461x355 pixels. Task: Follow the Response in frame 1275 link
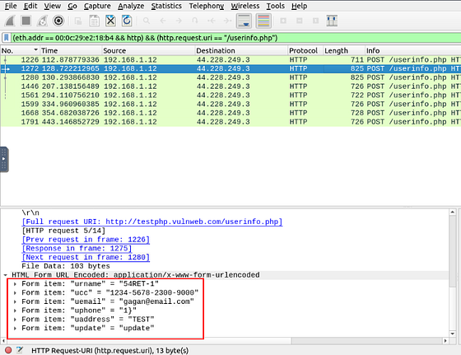[x=77, y=249]
